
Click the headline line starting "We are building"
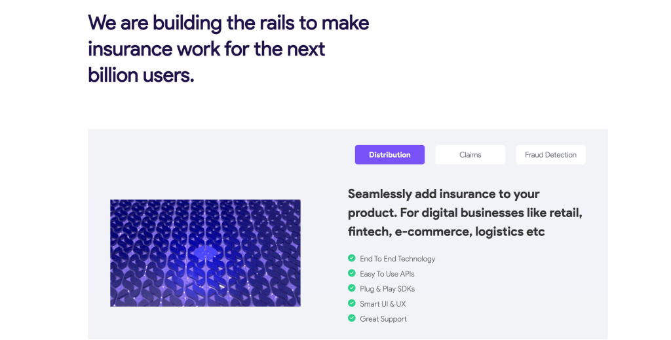point(228,23)
